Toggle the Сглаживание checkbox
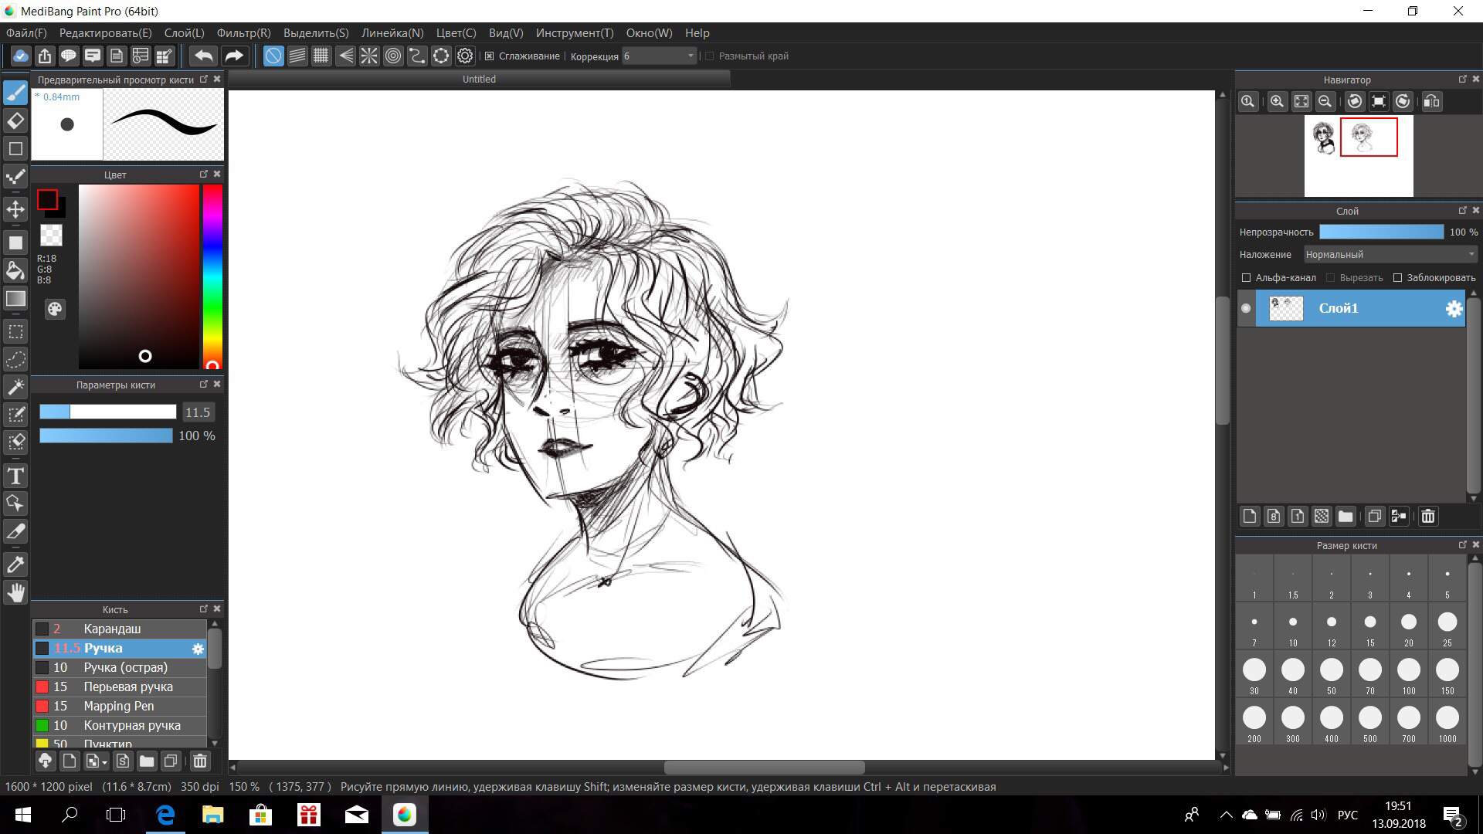The image size is (1483, 834). (x=489, y=56)
